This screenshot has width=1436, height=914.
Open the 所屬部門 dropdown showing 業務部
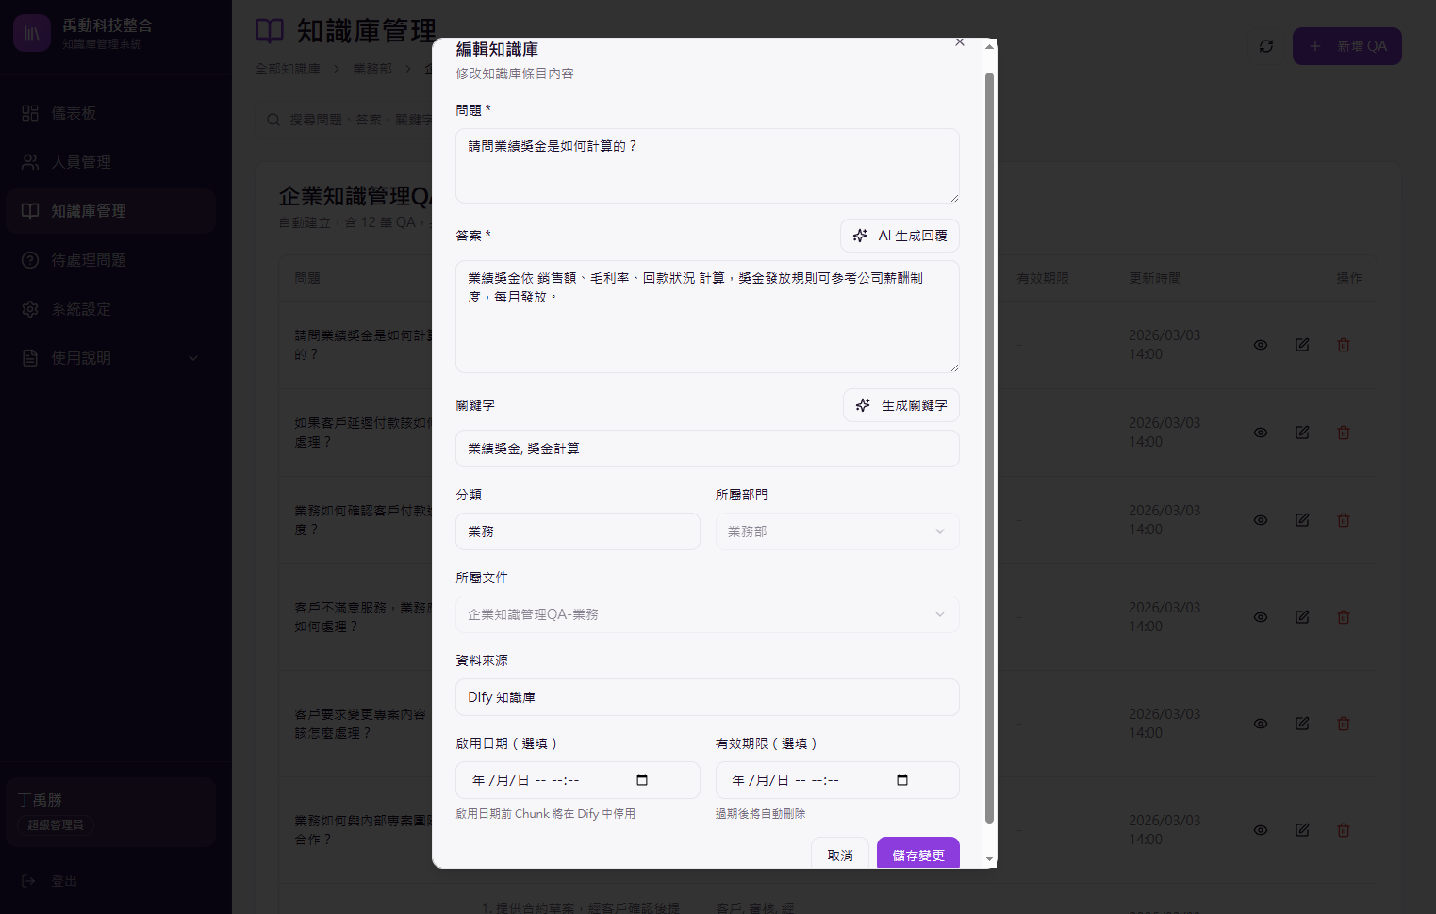click(x=837, y=531)
